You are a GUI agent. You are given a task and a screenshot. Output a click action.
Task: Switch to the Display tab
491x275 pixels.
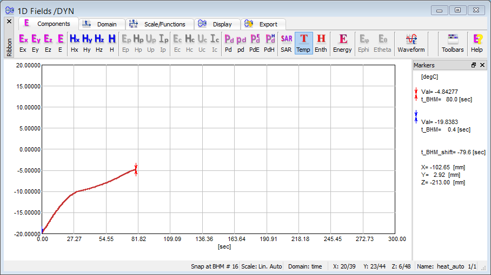click(x=216, y=24)
